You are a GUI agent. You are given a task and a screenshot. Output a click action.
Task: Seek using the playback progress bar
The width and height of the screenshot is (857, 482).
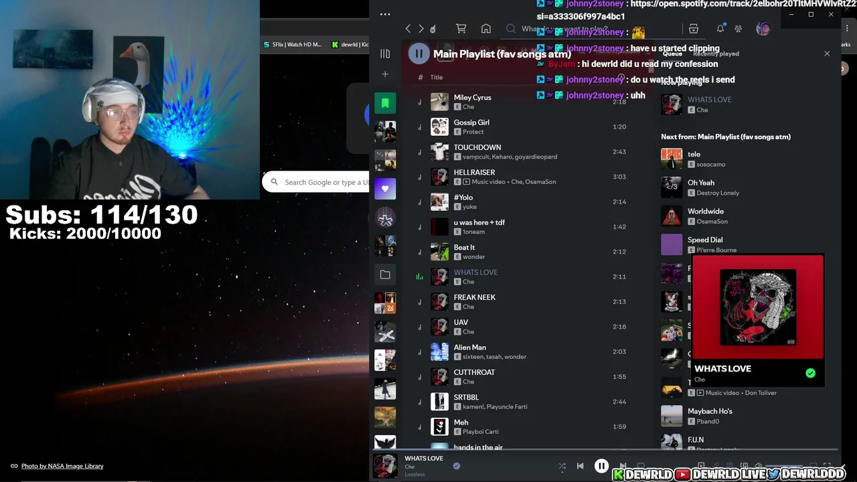click(x=606, y=450)
